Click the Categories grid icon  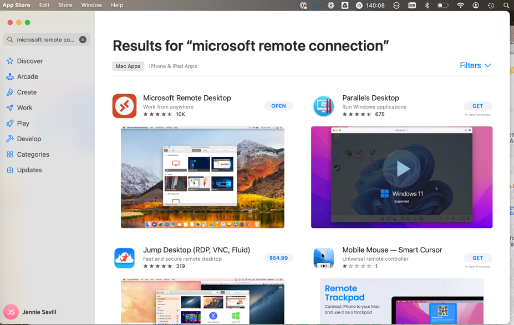coord(10,154)
